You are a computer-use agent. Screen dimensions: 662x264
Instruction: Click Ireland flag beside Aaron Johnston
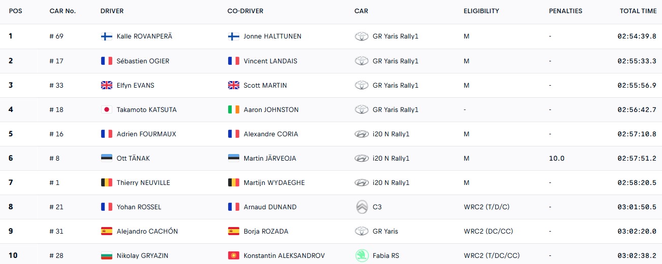[x=234, y=109]
